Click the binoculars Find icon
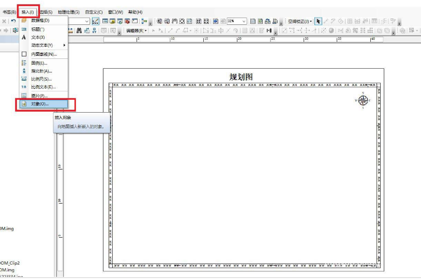 coord(79,30)
